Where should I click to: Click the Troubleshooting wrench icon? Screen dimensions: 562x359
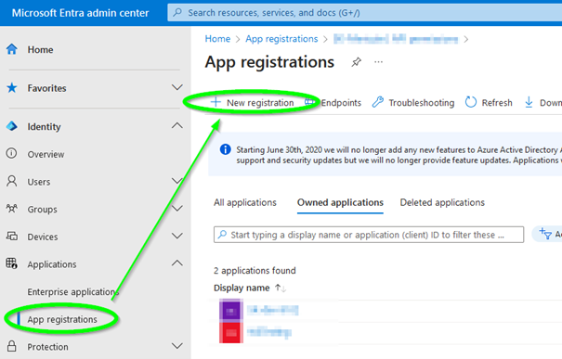[377, 102]
